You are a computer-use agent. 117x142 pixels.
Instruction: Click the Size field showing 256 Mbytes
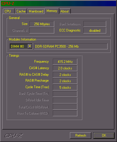42,24
